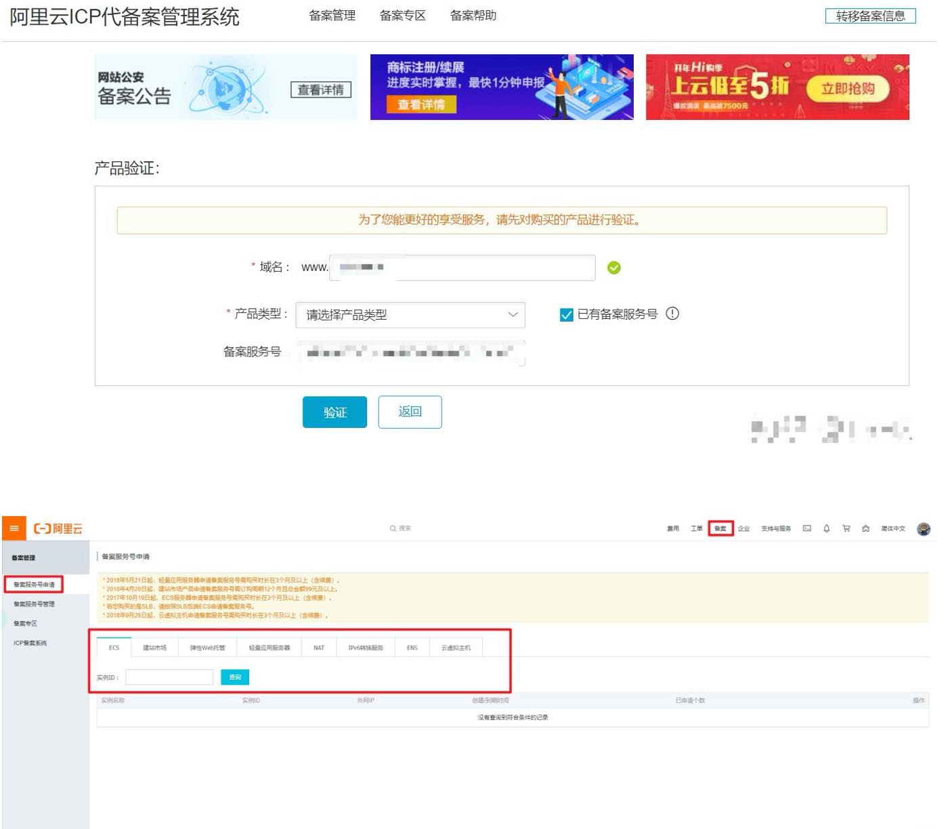This screenshot has height=829, width=948.
Task: Focus the 域名 domain input field
Action: pos(462,268)
